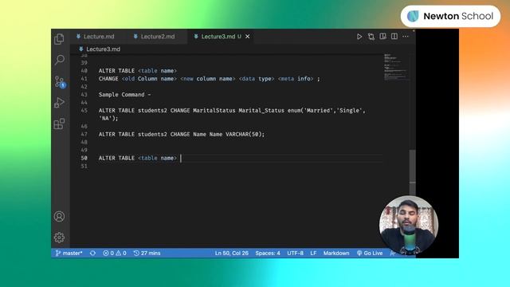Click '<meta info>' on line 41
The height and width of the screenshot is (287, 510).
(x=296, y=79)
